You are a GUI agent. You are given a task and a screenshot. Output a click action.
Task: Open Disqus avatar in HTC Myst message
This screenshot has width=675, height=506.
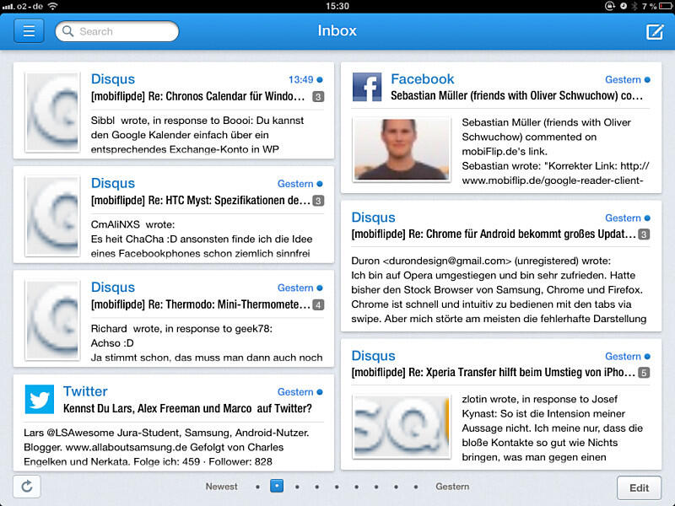[x=52, y=216]
